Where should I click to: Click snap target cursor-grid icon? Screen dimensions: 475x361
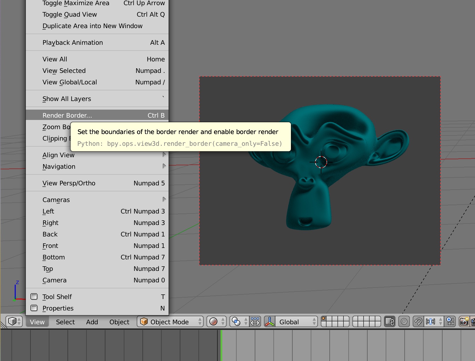click(450, 322)
